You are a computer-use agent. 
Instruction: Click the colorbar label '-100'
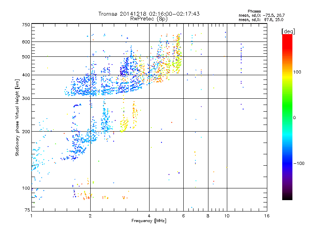coord(299,163)
